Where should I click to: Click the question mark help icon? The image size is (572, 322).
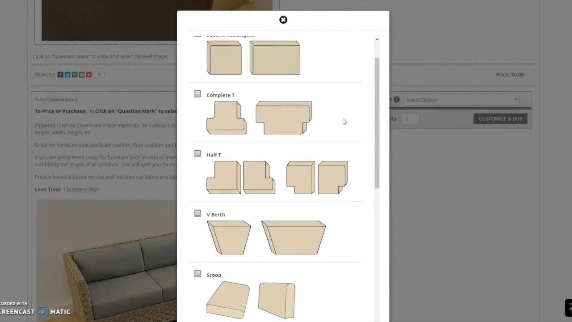(396, 100)
